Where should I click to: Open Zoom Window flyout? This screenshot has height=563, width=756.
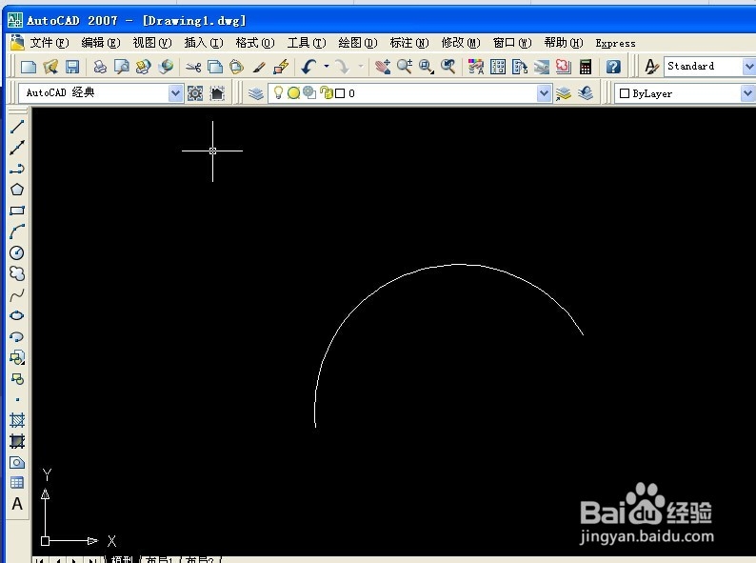427,67
